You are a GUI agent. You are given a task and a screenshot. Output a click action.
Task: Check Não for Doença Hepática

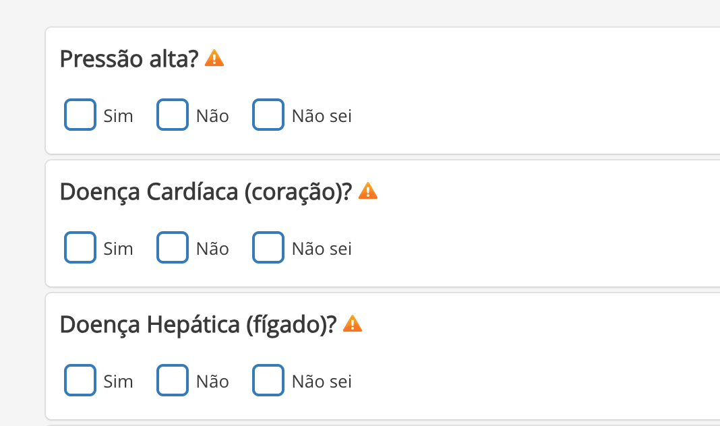tap(173, 380)
